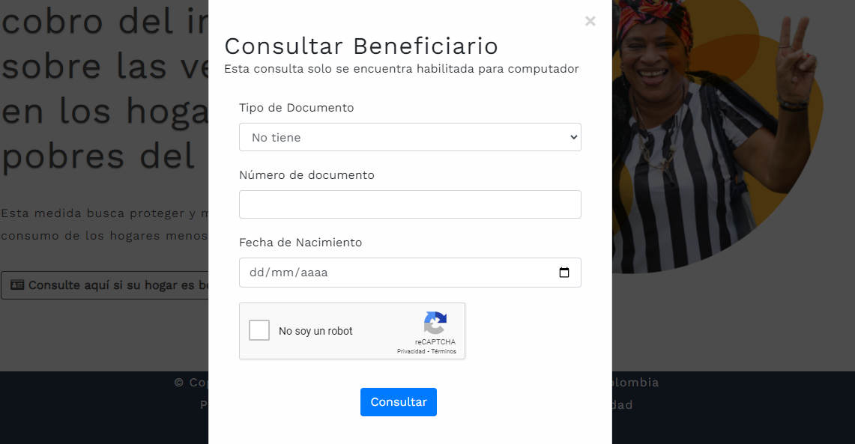Click the 'Tipo de Documento' label
This screenshot has height=444, width=855.
(296, 108)
